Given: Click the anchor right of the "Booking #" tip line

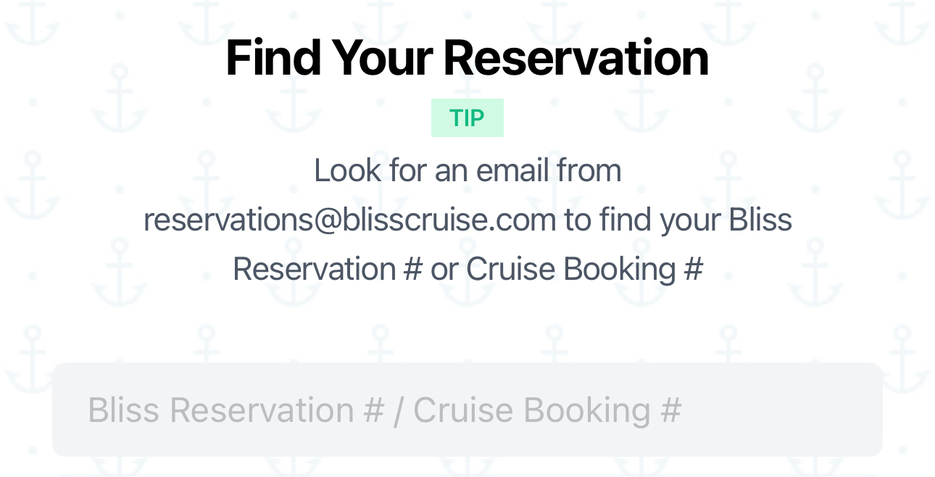Looking at the screenshot, I should (x=815, y=268).
